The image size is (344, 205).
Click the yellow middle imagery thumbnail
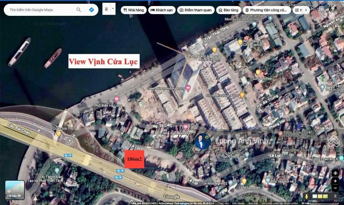point(320,196)
